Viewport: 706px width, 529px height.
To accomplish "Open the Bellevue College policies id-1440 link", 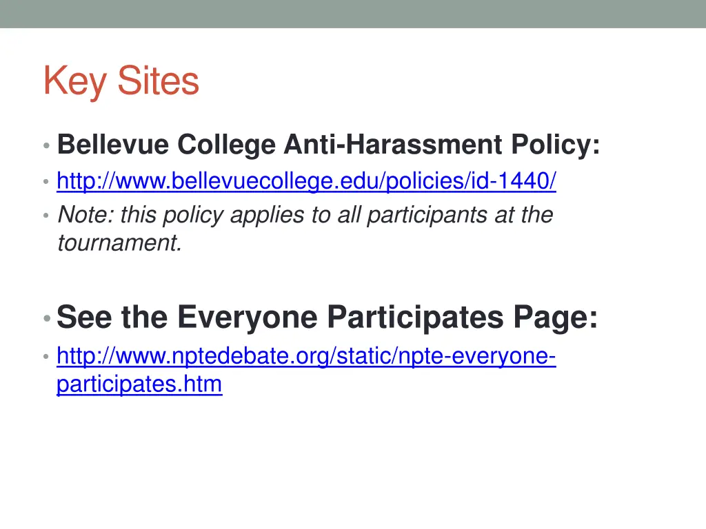I will (x=306, y=181).
